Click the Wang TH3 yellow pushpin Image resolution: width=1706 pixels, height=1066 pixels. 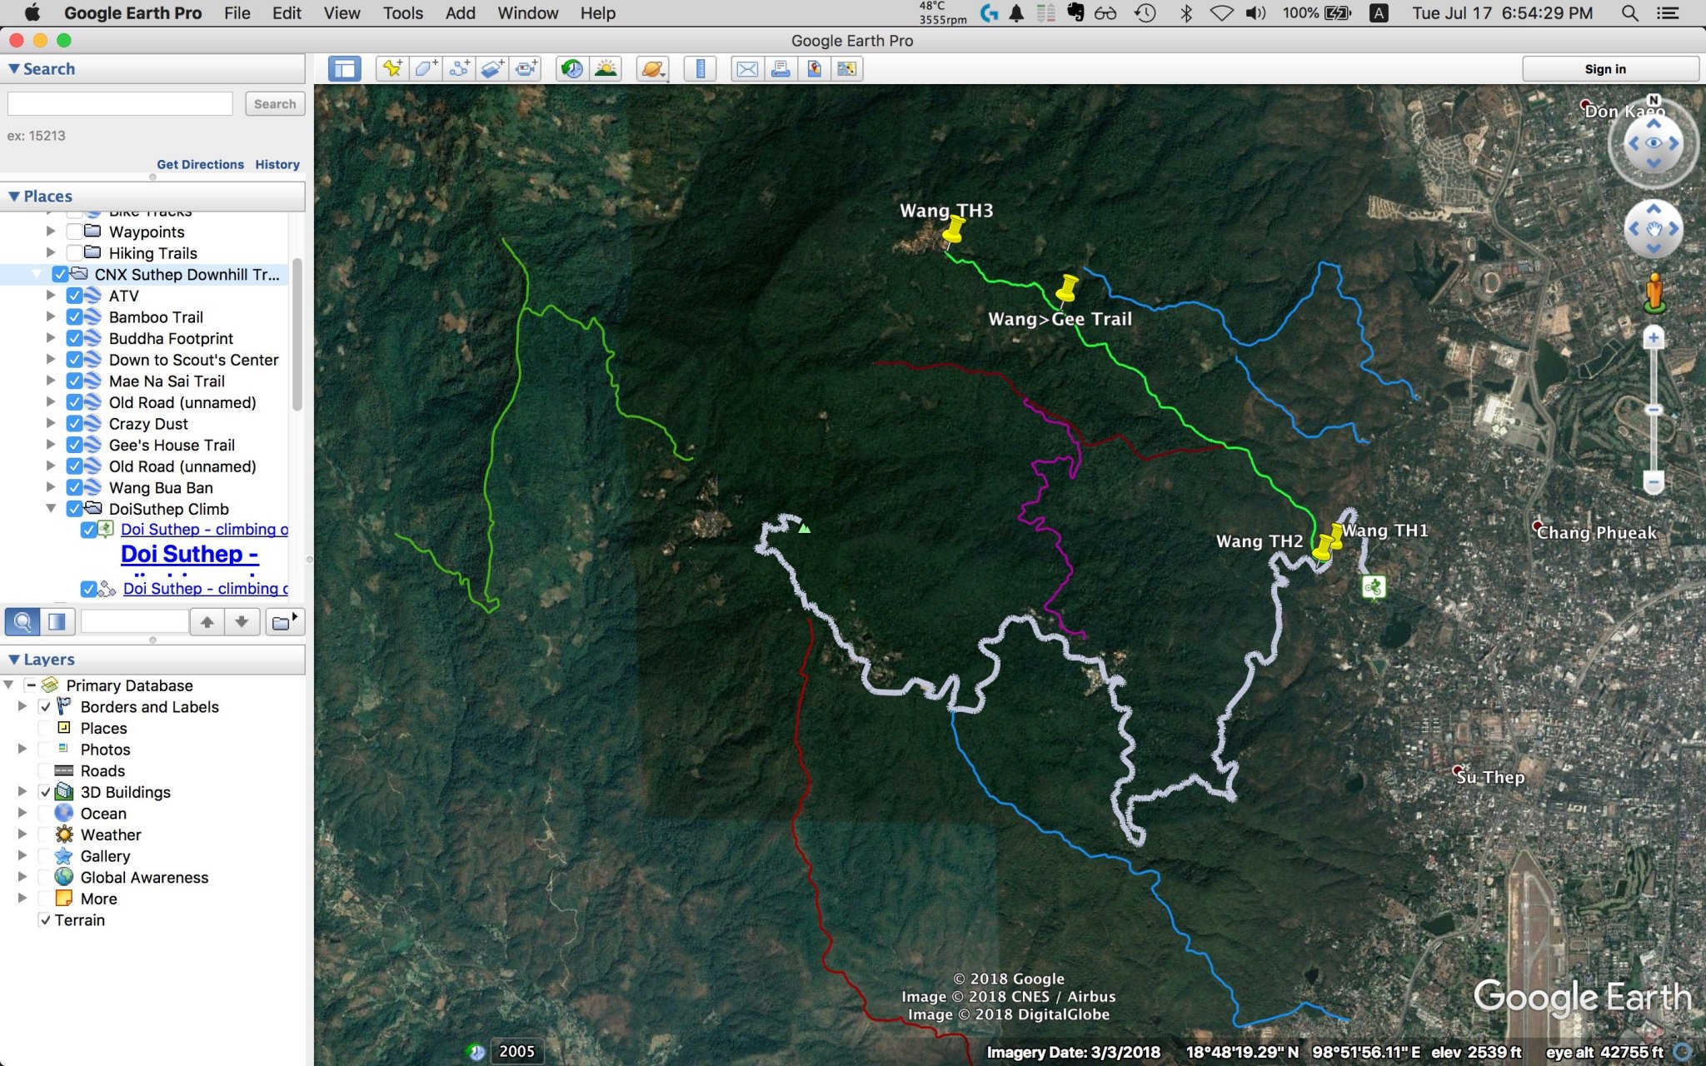[x=952, y=232]
